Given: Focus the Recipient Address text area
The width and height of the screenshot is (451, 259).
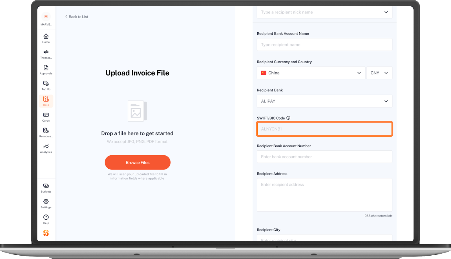Looking at the screenshot, I should point(324,195).
